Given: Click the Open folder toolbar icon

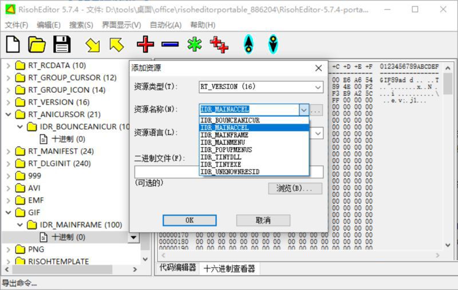Looking at the screenshot, I should pos(37,45).
